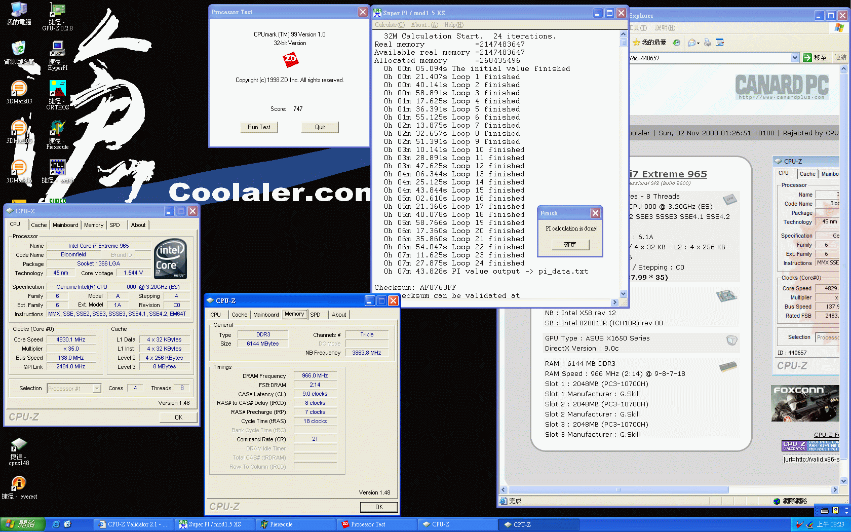The image size is (851, 532).
Task: Switch to Mainboard tab in CPU-Z processor window
Action: [x=65, y=225]
